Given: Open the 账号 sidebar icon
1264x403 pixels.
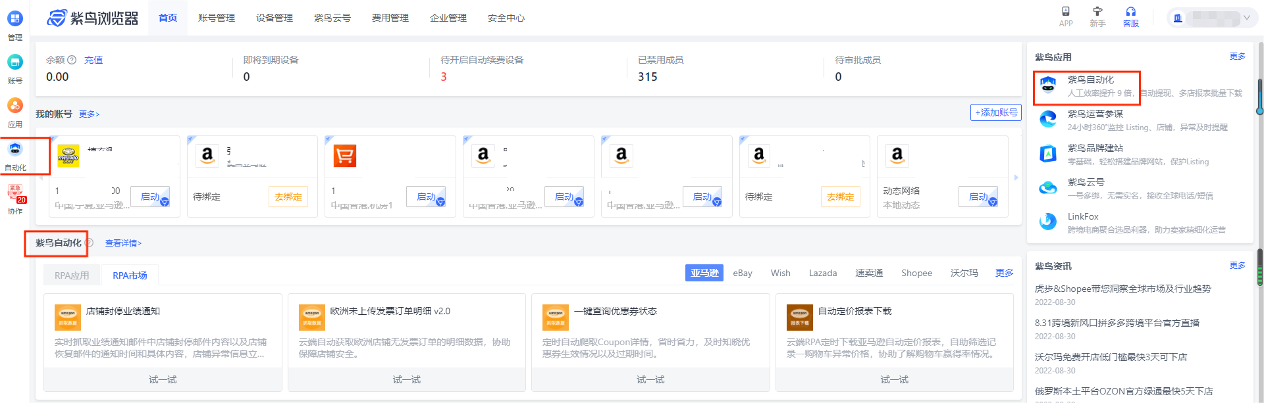Looking at the screenshot, I should (x=14, y=62).
